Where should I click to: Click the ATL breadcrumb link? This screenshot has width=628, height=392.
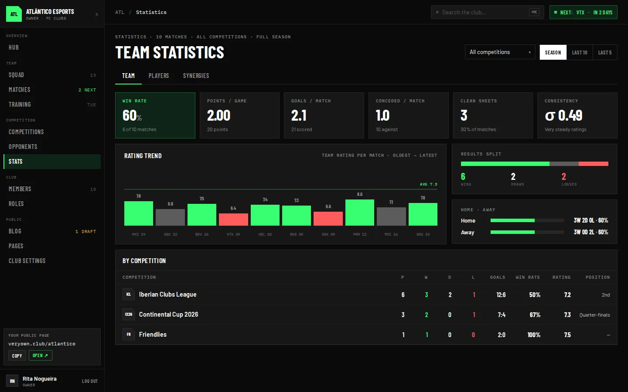pos(119,12)
